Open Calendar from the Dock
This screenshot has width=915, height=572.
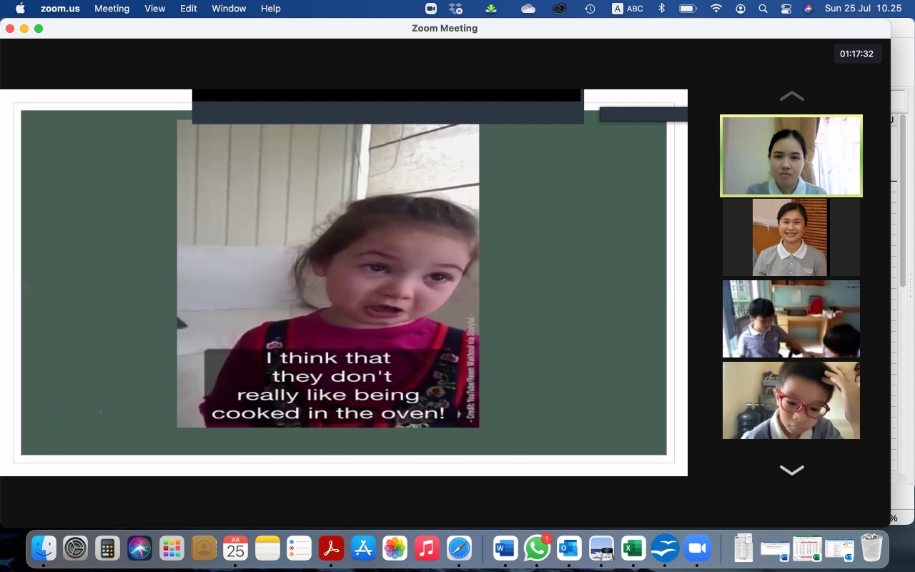pos(235,548)
